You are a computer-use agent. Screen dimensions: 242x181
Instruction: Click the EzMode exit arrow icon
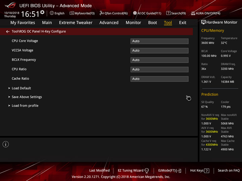pyautogui.click(x=179, y=171)
